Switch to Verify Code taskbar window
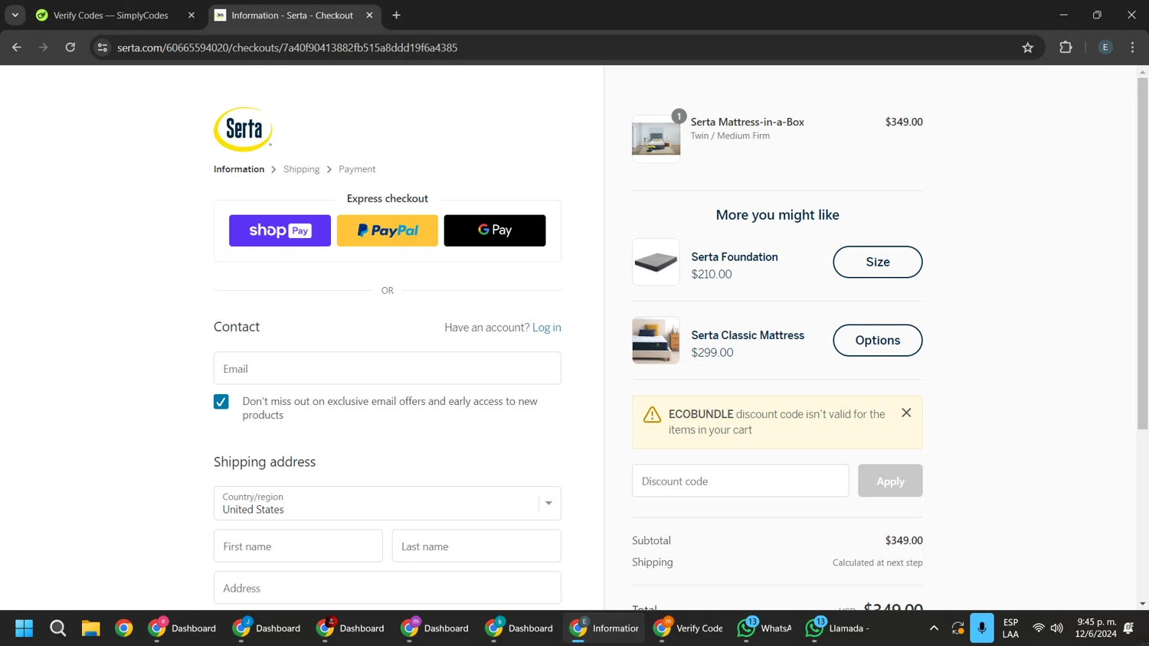This screenshot has width=1149, height=646. (689, 628)
